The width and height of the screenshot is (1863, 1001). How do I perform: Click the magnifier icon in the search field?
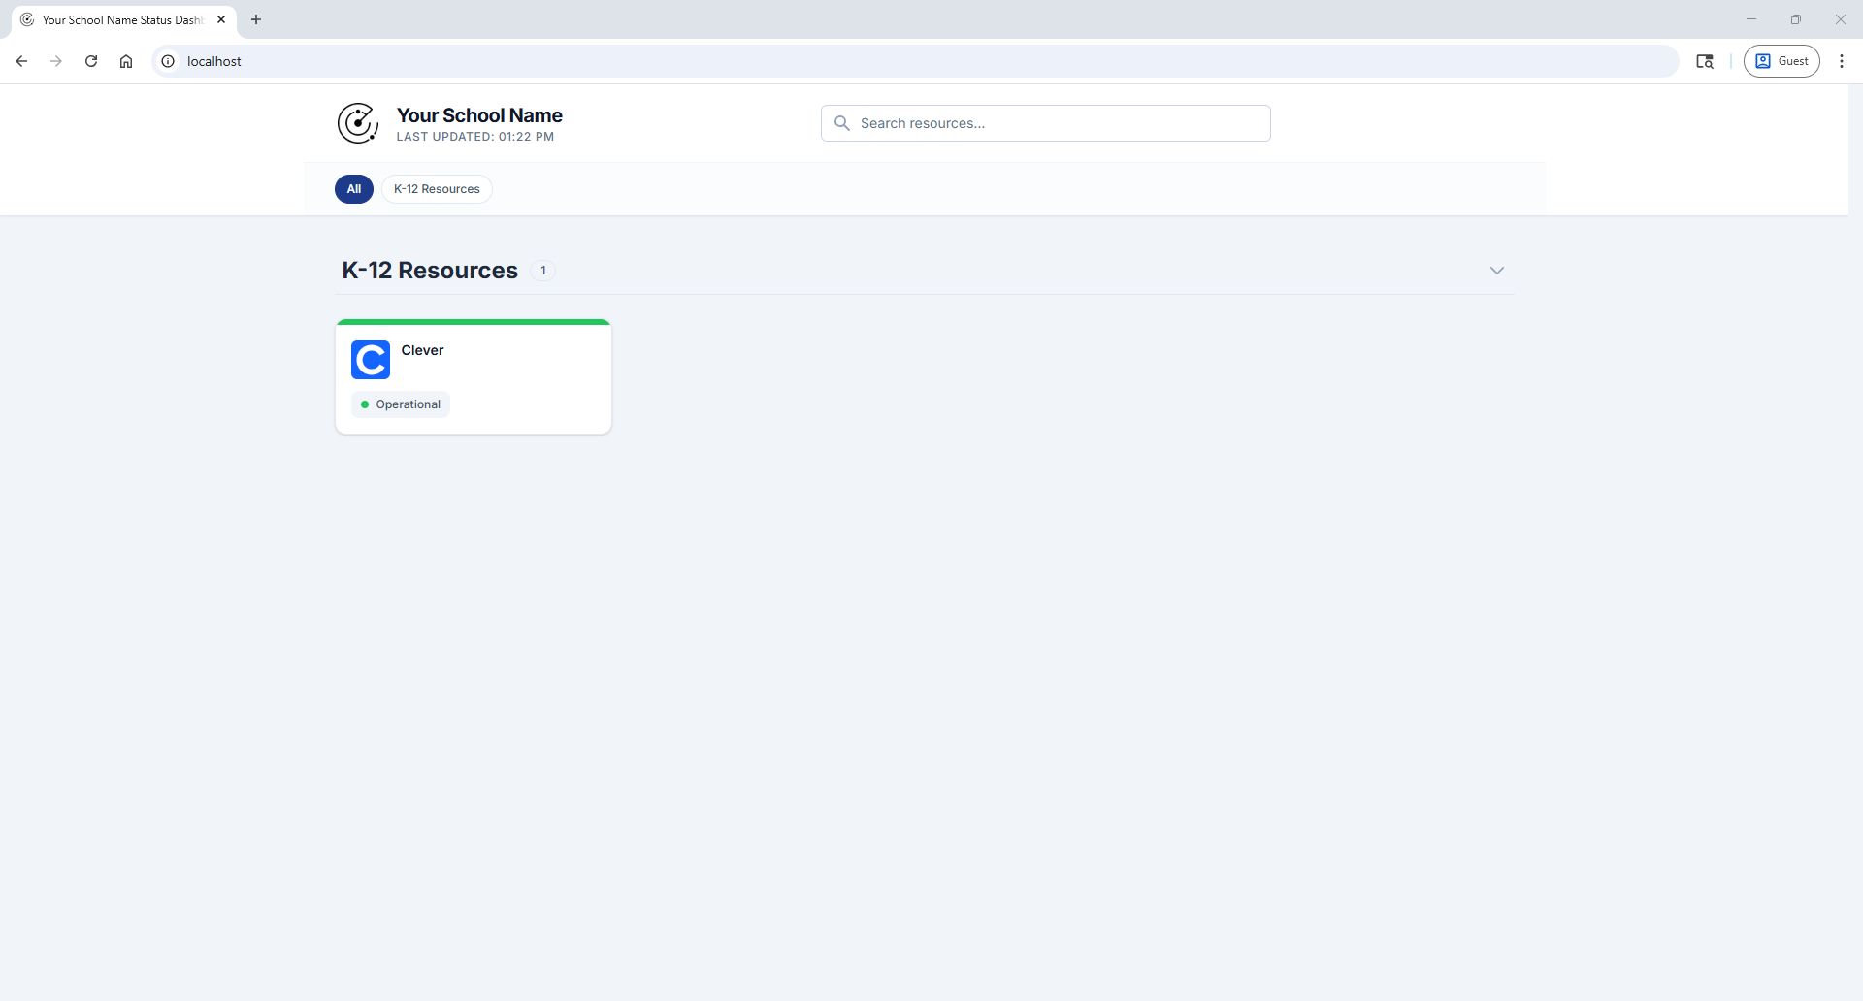tap(842, 123)
